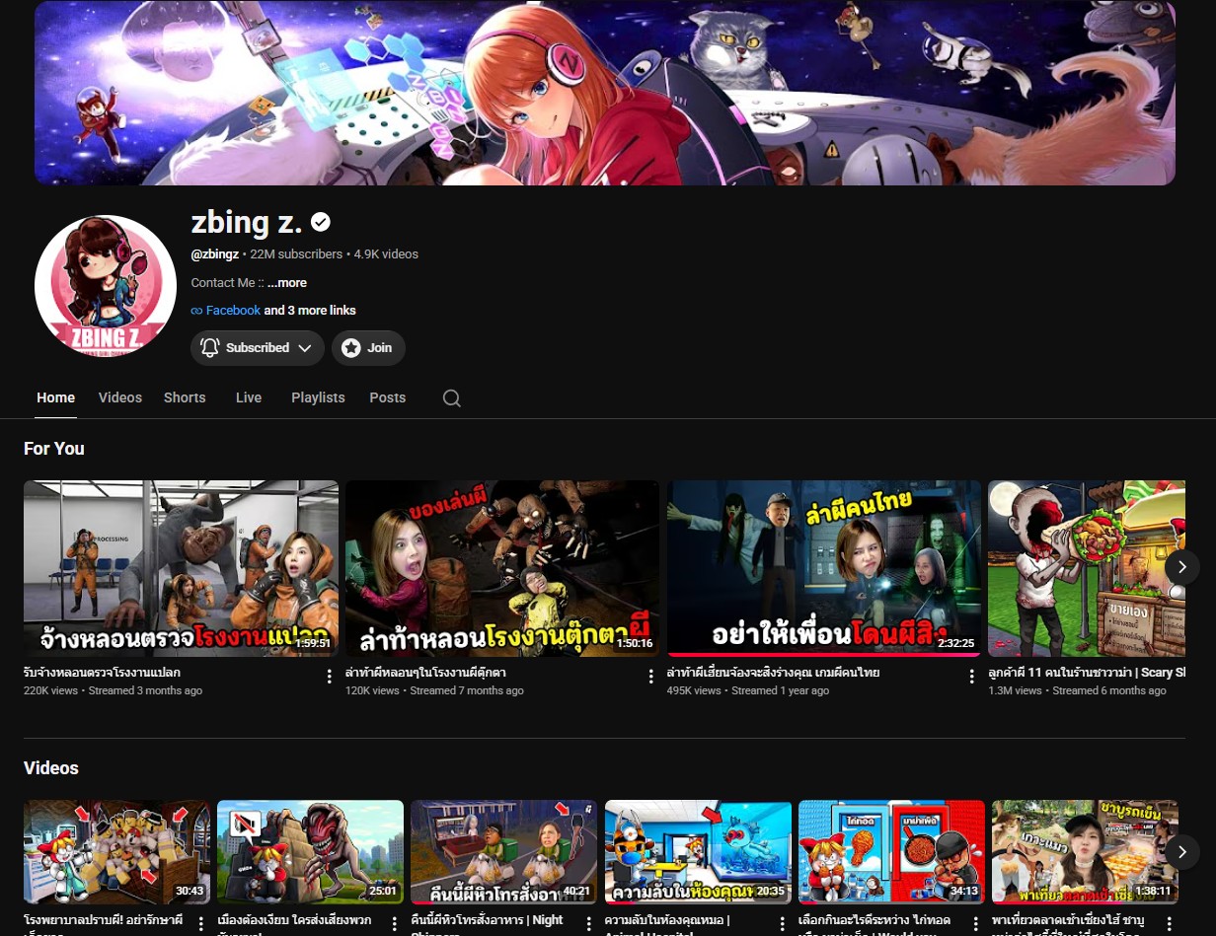Click the star icon on Join button

[x=351, y=348]
